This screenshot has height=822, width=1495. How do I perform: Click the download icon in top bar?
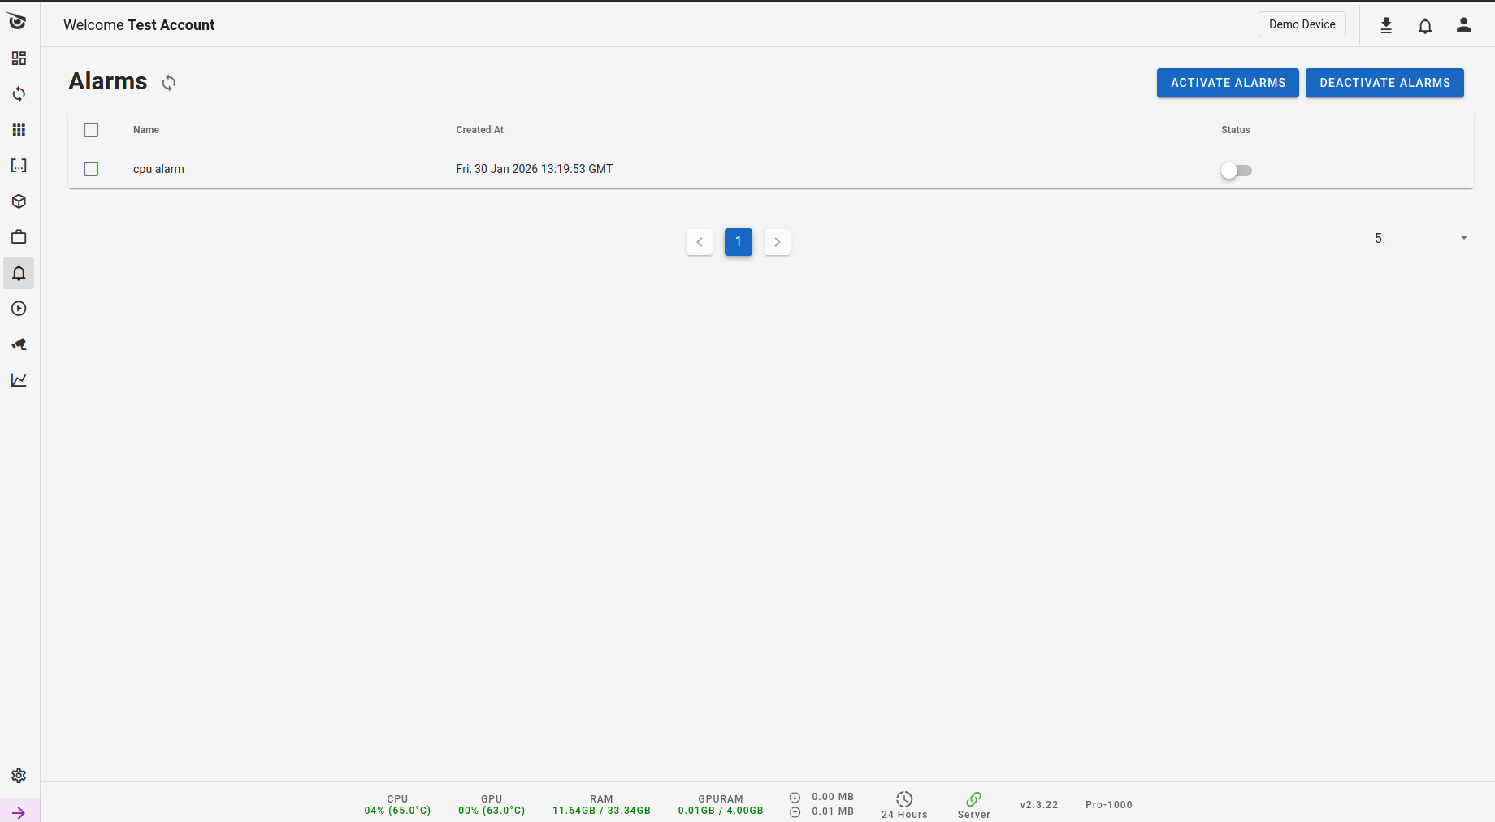pos(1386,25)
